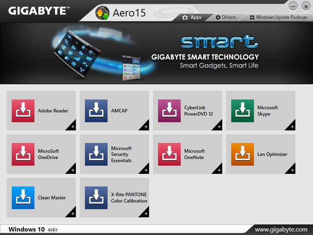The height and width of the screenshot is (235, 313).
Task: Click the X-Rite PANTONE Color Calibration icon
Action: point(96,198)
